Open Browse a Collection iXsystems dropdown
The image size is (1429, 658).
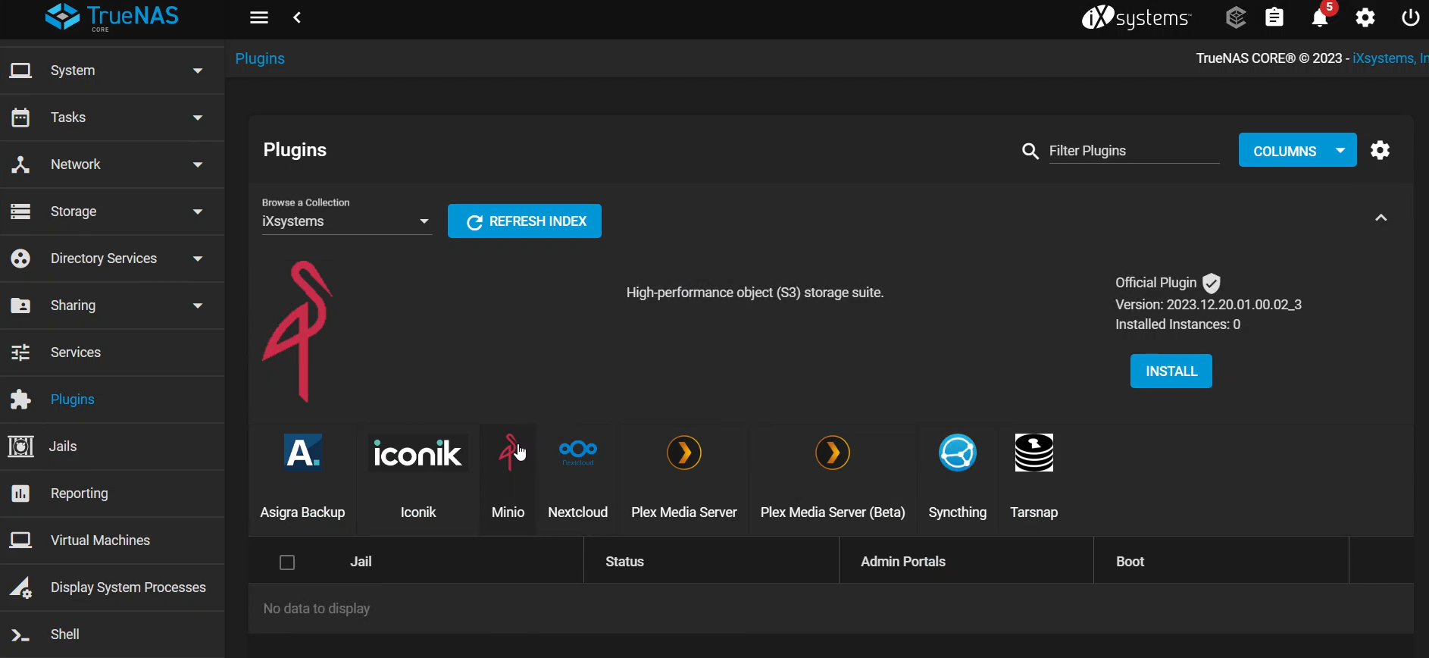[346, 221]
